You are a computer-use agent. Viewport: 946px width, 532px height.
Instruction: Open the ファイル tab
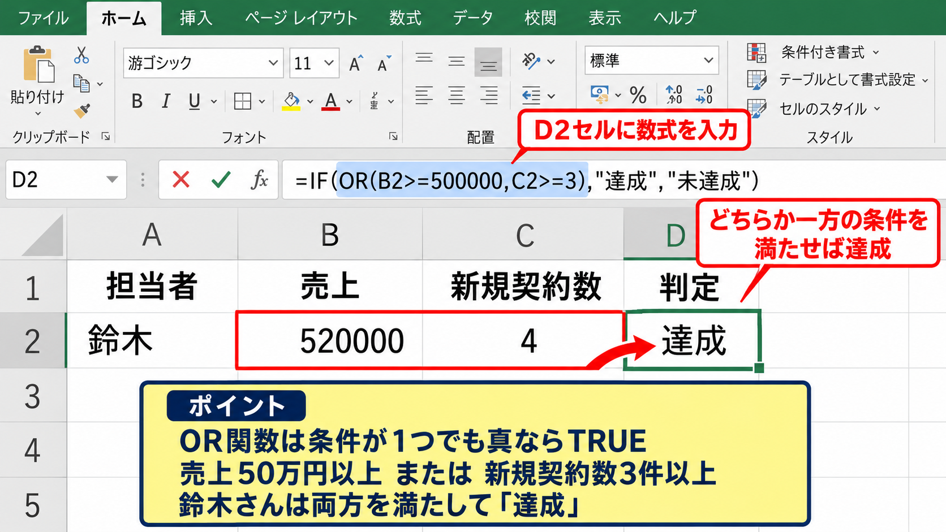tap(44, 18)
